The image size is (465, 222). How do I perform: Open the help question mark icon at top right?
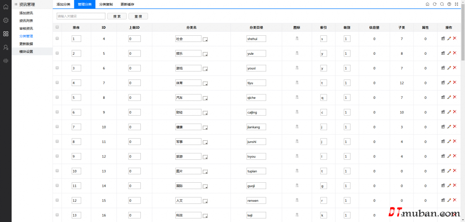tap(449, 4)
